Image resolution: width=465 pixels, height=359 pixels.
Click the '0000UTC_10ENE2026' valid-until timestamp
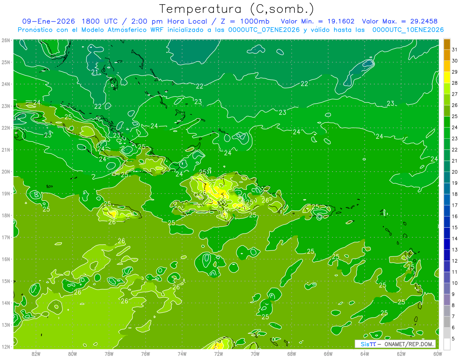(408, 30)
